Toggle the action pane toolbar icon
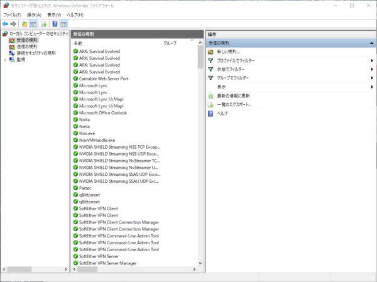The width and height of the screenshot is (377, 282). (x=63, y=24)
